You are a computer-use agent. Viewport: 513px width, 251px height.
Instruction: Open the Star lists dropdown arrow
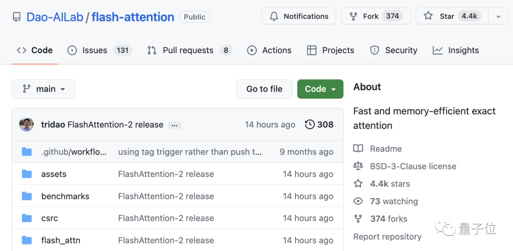(x=498, y=17)
